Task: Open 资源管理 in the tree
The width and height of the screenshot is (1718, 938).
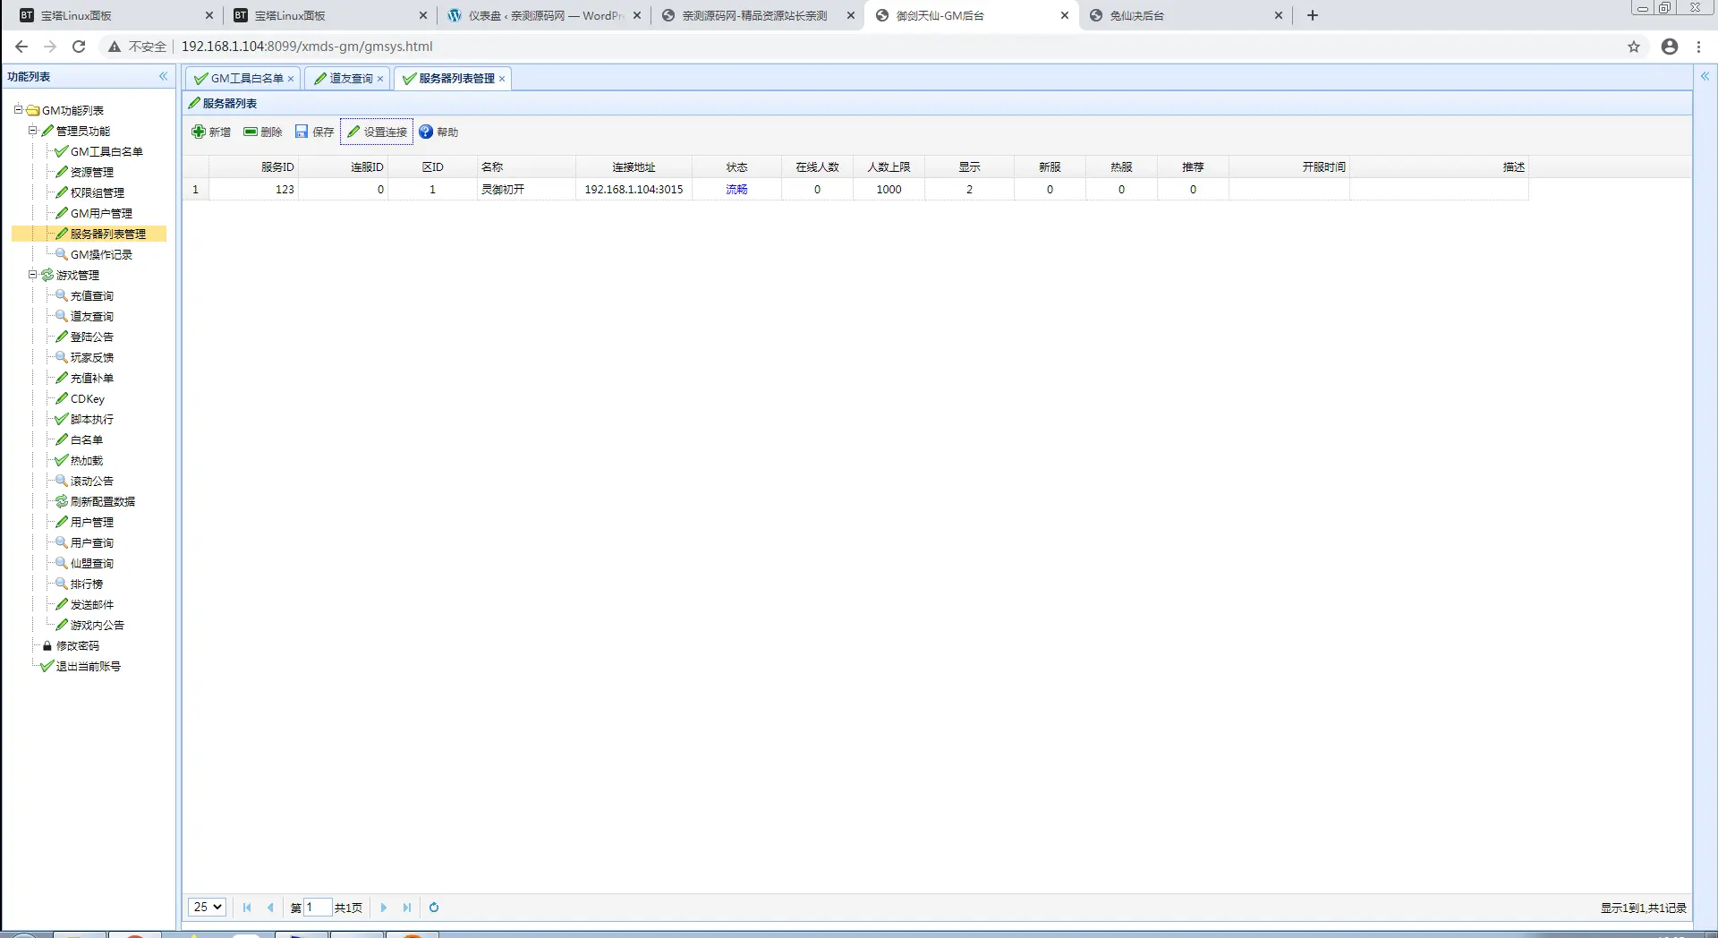Action: point(91,172)
